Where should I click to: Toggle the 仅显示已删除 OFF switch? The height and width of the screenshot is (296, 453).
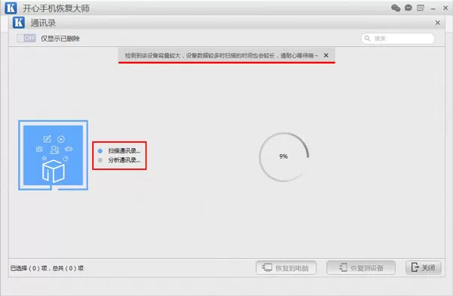26,39
